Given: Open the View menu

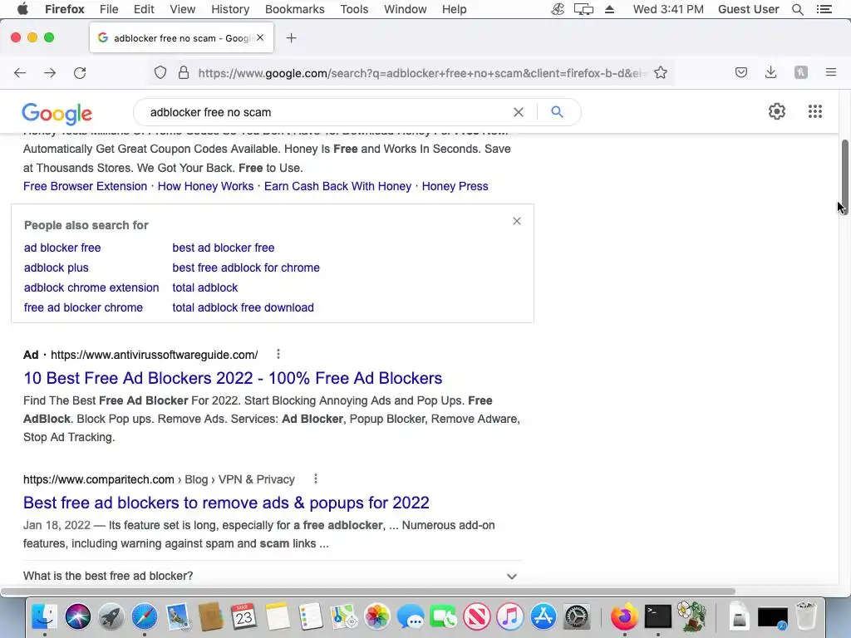Looking at the screenshot, I should coord(182,9).
